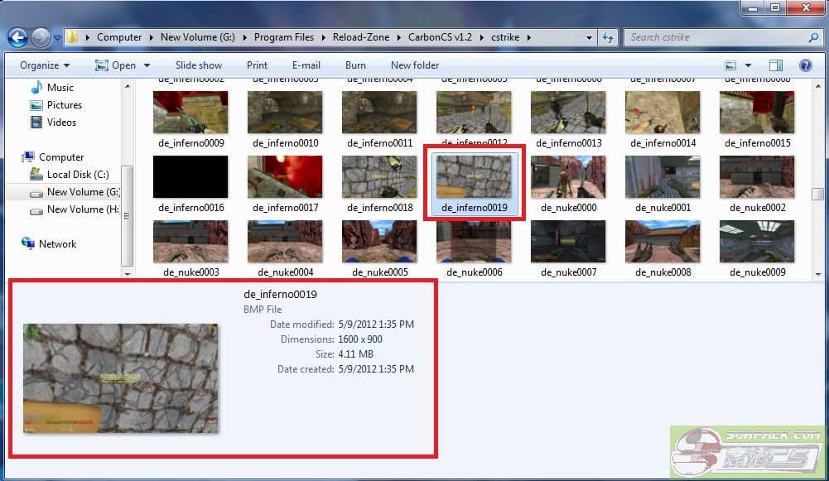This screenshot has width=829, height=481.
Task: Toggle the preview pane button
Action: pos(776,65)
